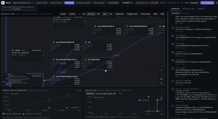
Task: Open the campaign selector dropdown
Action: tap(23, 3)
